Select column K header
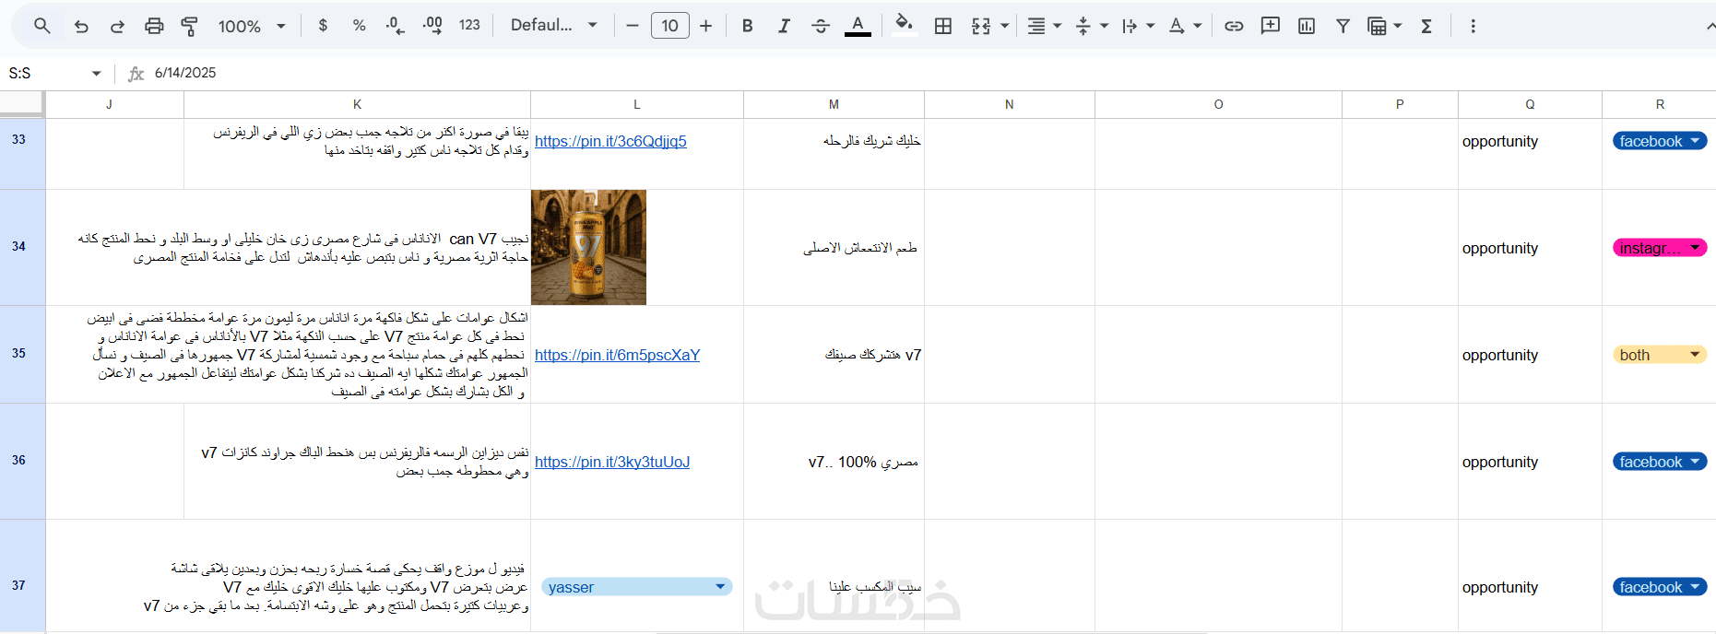 pos(357,104)
